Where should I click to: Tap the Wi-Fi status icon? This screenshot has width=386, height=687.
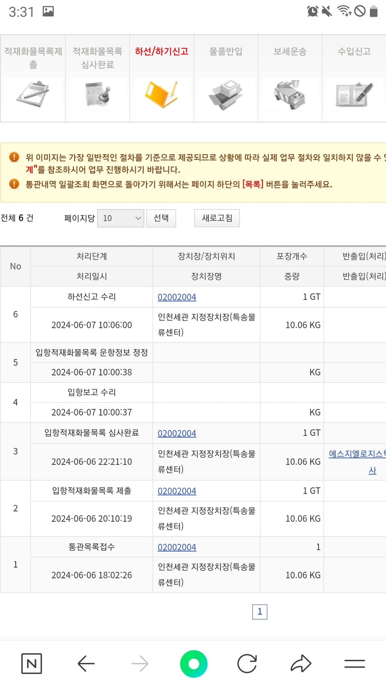pyautogui.click(x=344, y=11)
